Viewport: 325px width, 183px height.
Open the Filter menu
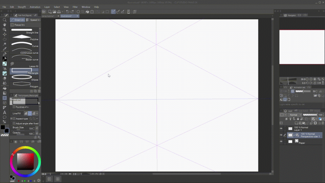[x=75, y=7]
